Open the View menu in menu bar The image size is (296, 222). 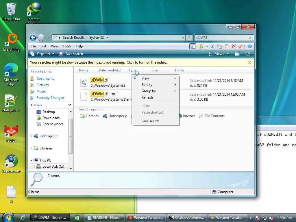click(x=54, y=46)
